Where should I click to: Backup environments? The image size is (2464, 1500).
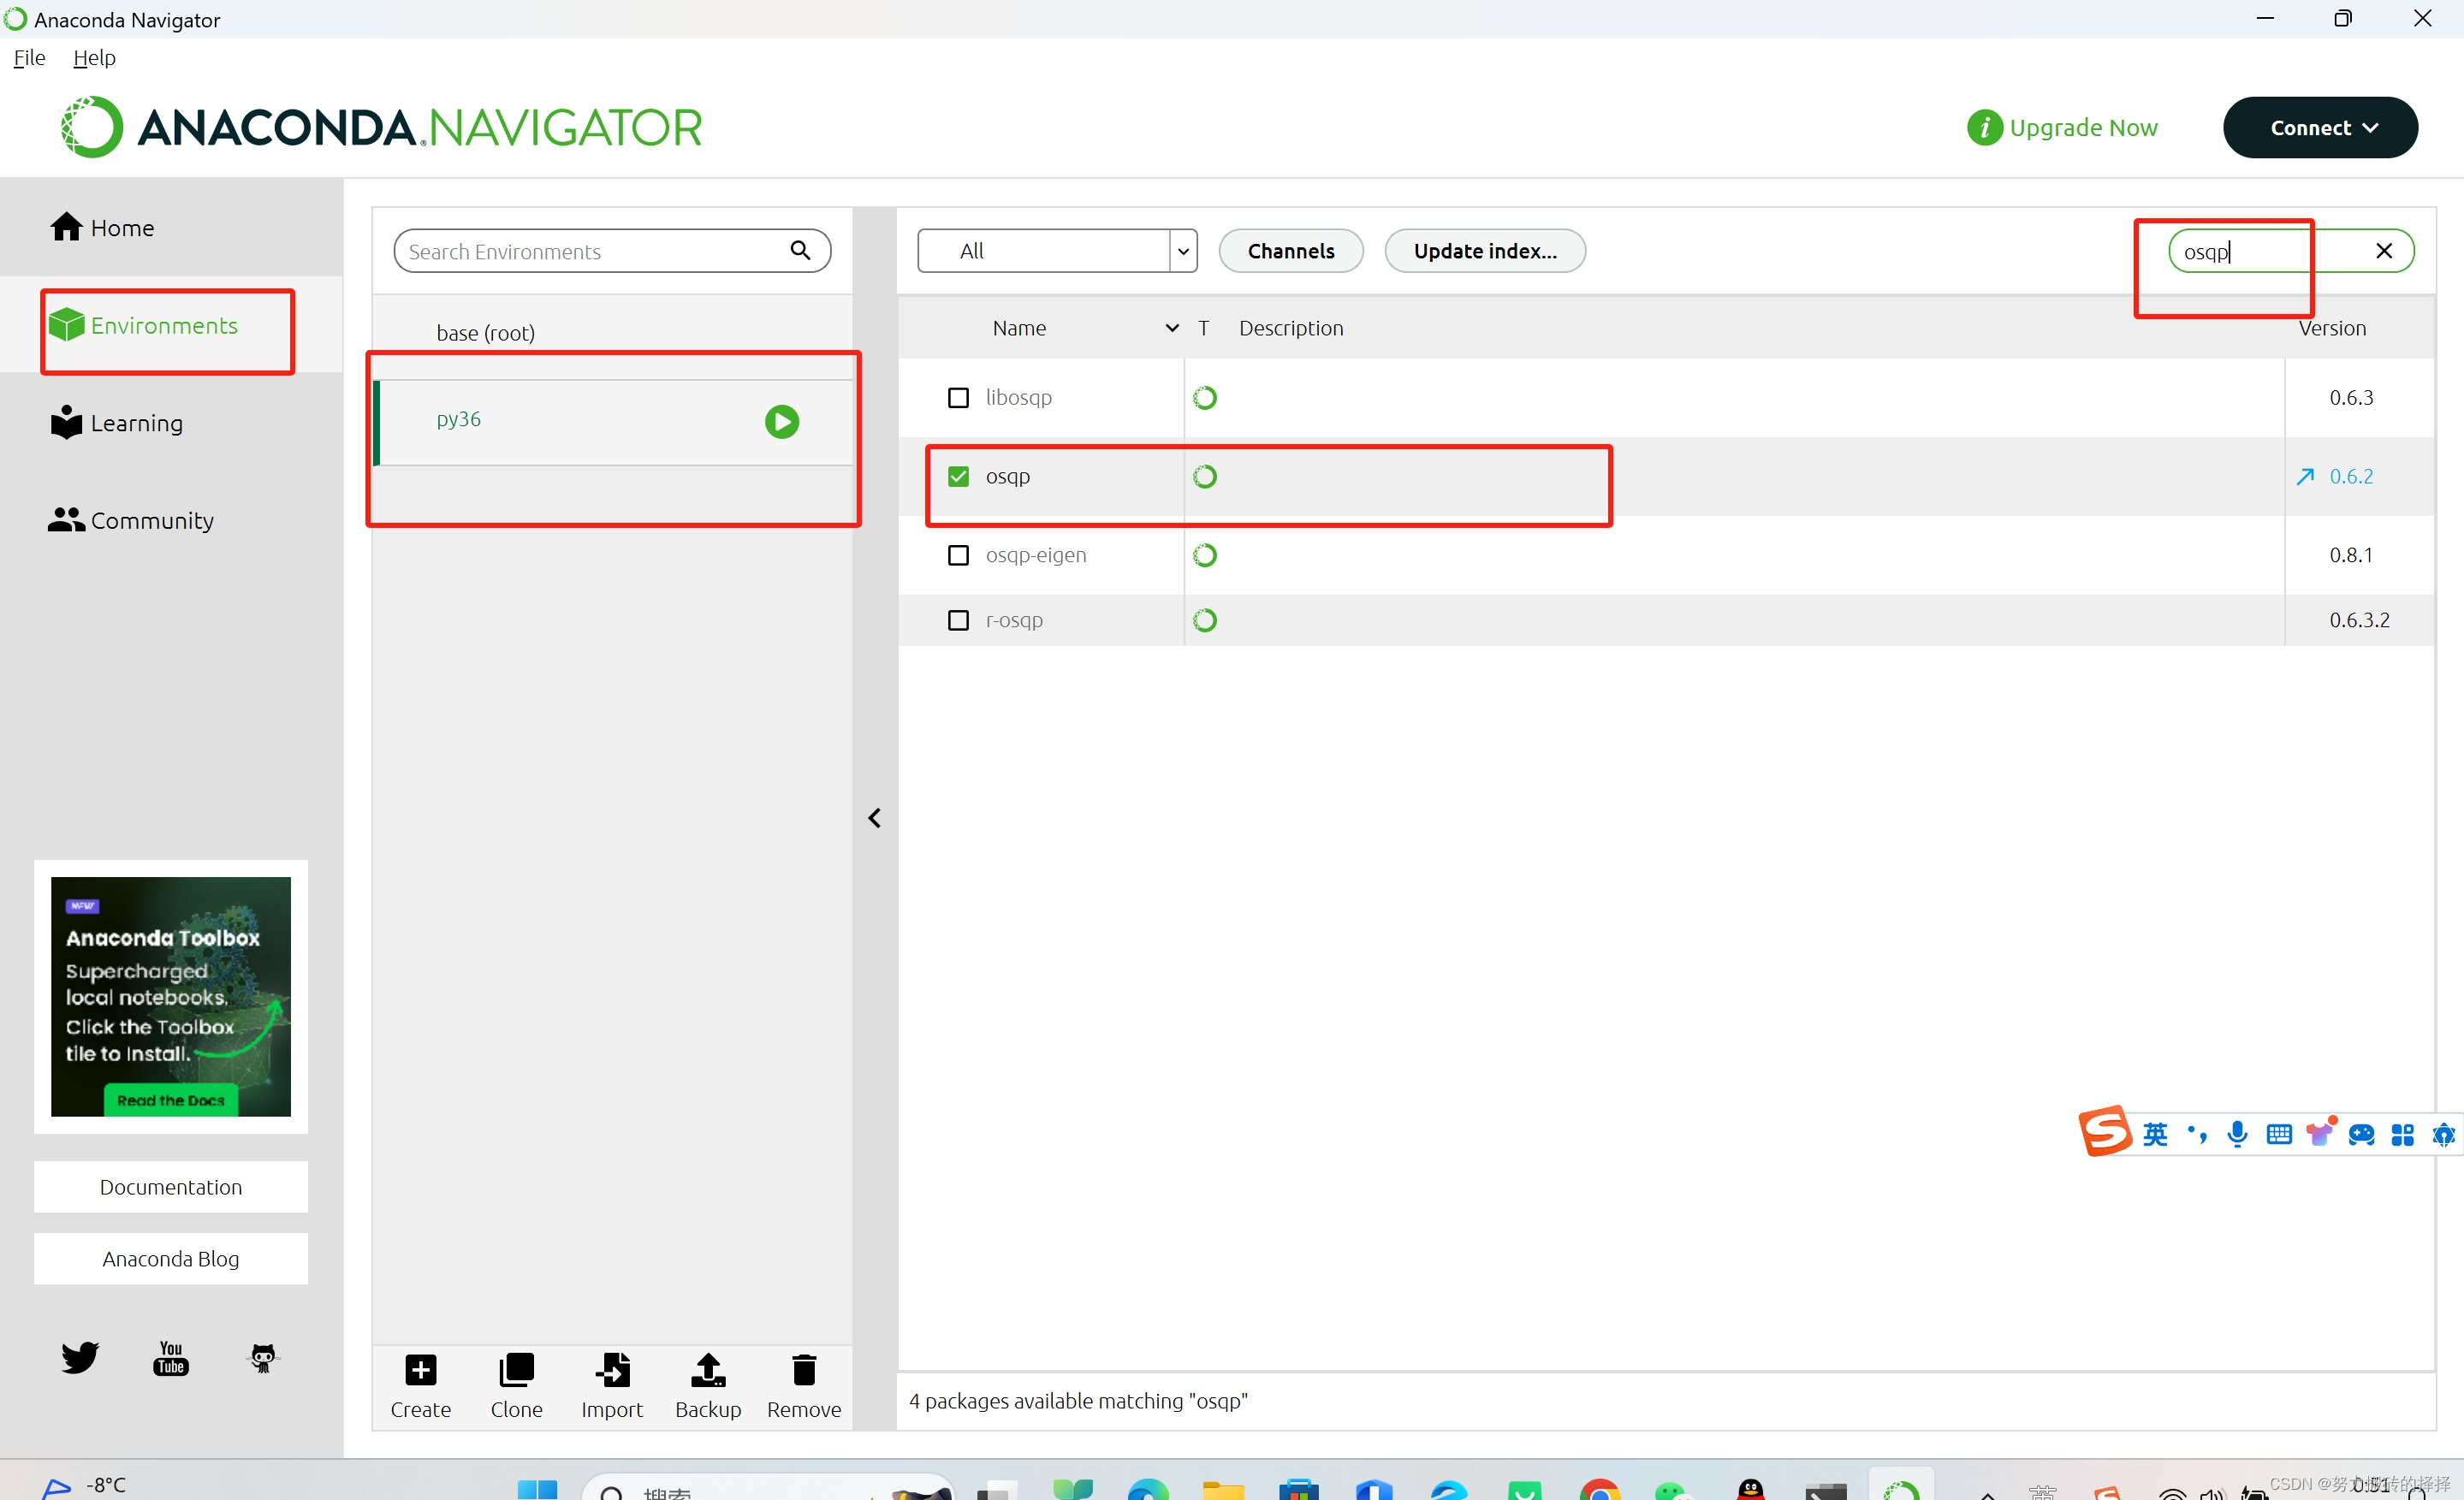click(x=708, y=1386)
